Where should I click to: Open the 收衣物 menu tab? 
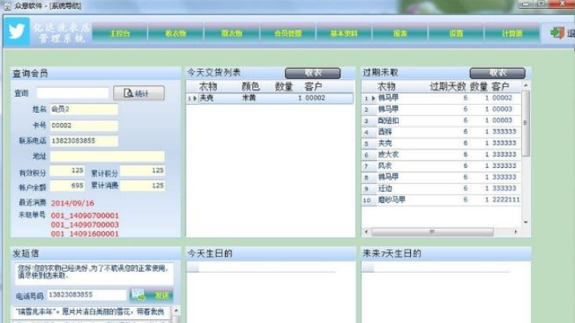coord(175,34)
